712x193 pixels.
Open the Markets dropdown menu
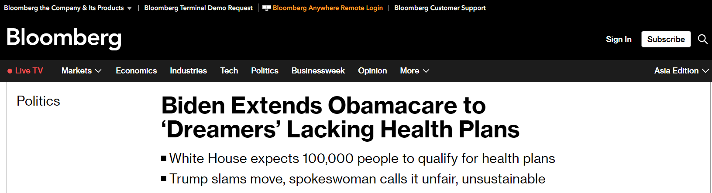point(81,70)
